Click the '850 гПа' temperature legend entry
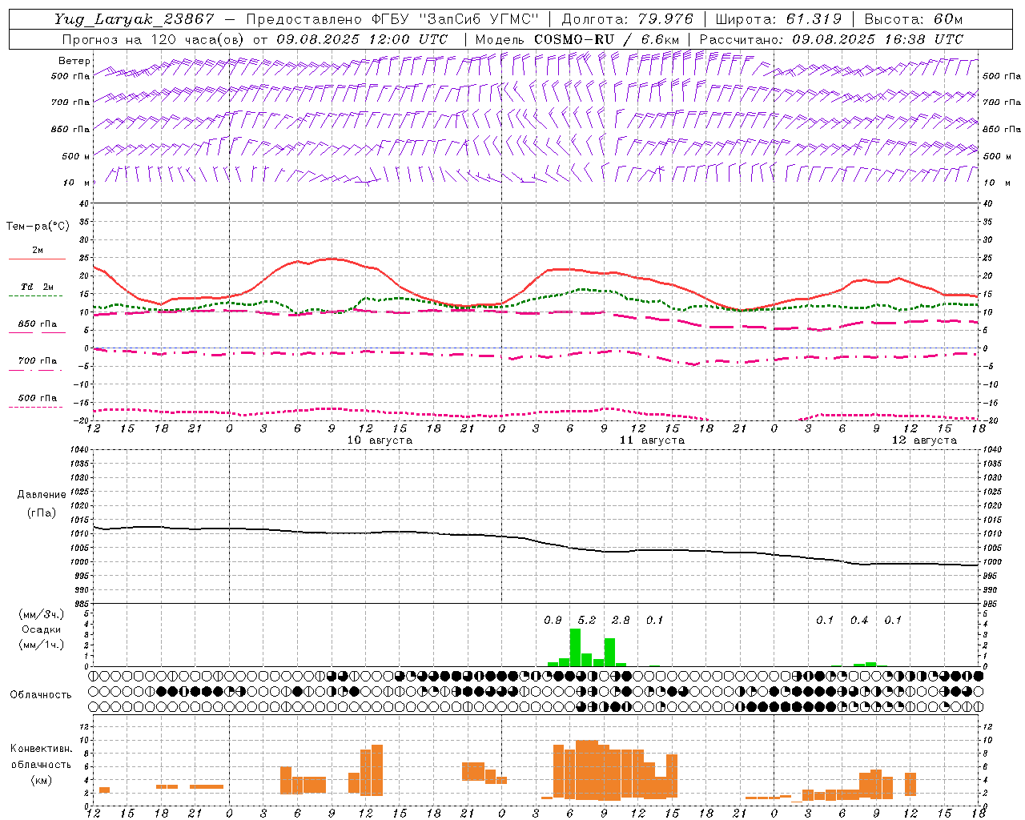 coord(38,324)
